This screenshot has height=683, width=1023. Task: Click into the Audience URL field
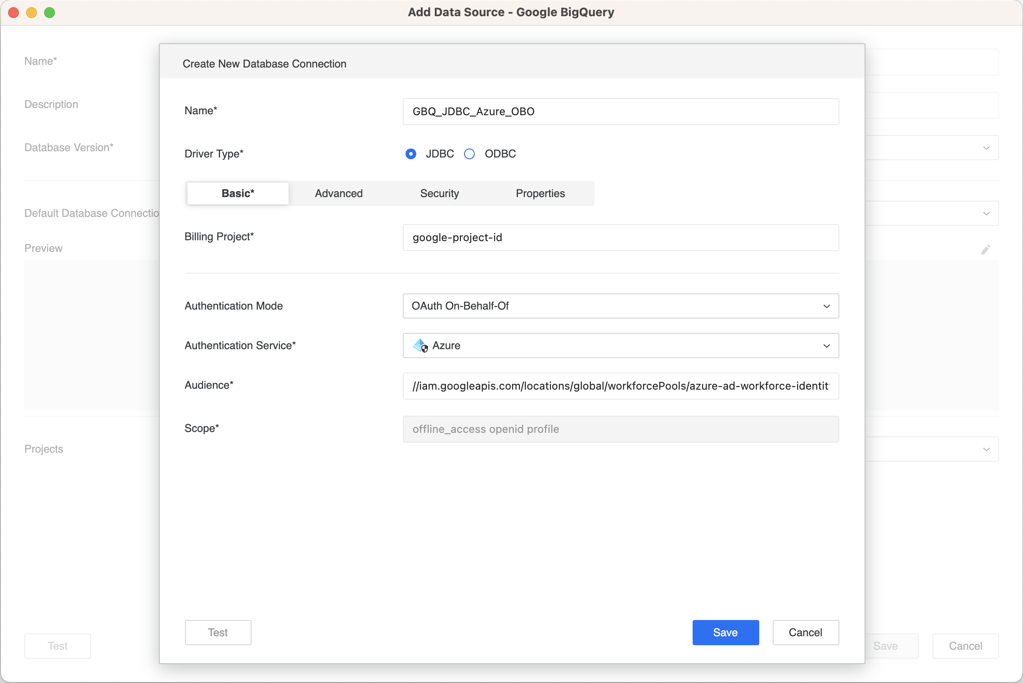tap(620, 386)
